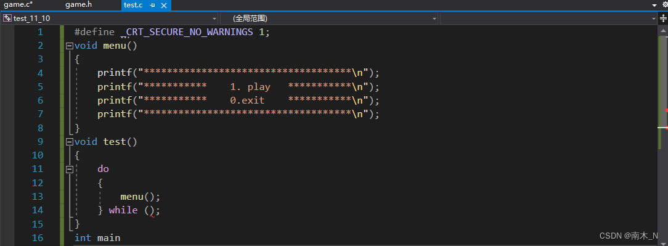Click the test function name on line 9
The width and height of the screenshot is (668, 246).
[115, 142]
